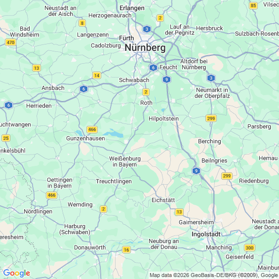Screen dimensions: 279x279
Task: Click the Eichstätt town label
Action: (163, 200)
